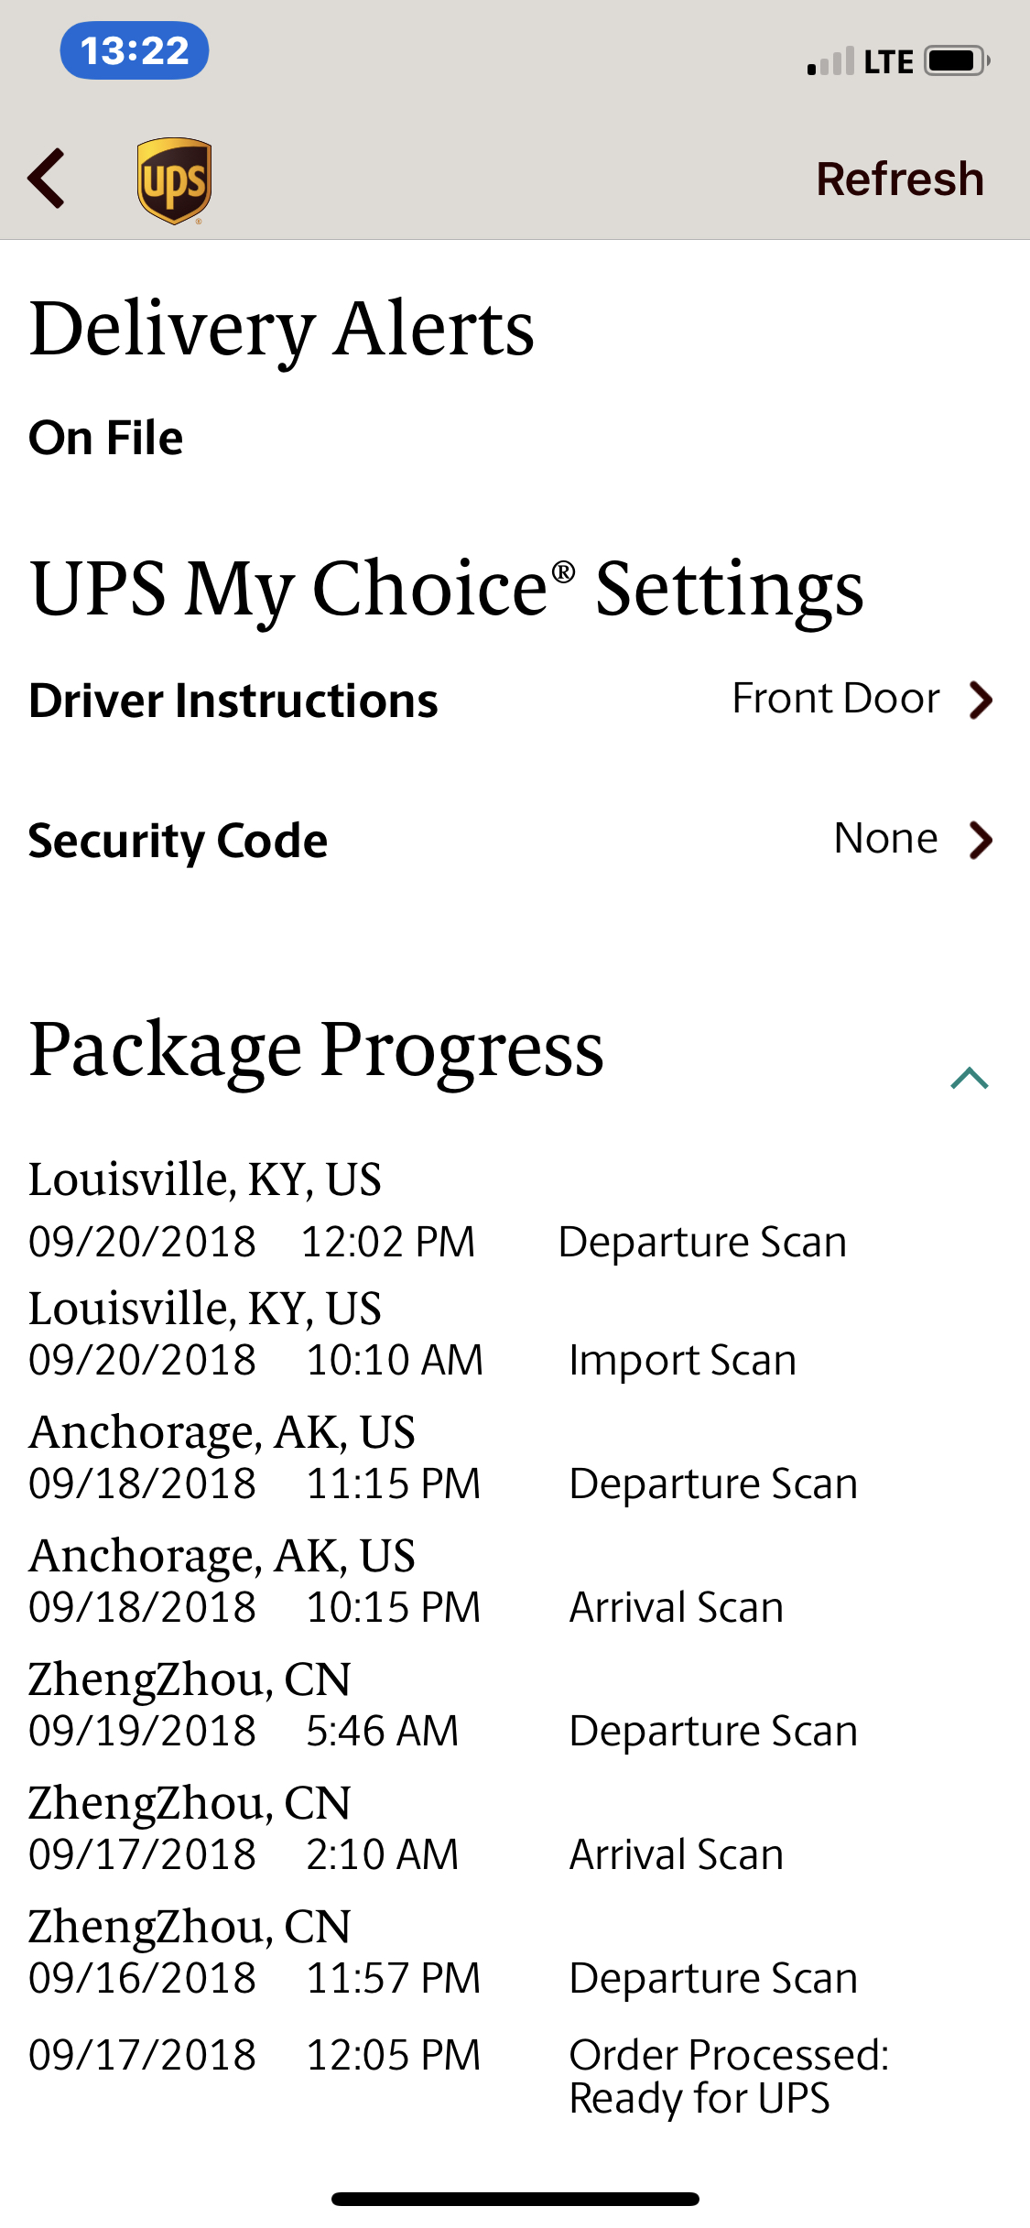Collapse the Package Progress section
Screen dimensions: 1030x2228
[x=970, y=1078]
